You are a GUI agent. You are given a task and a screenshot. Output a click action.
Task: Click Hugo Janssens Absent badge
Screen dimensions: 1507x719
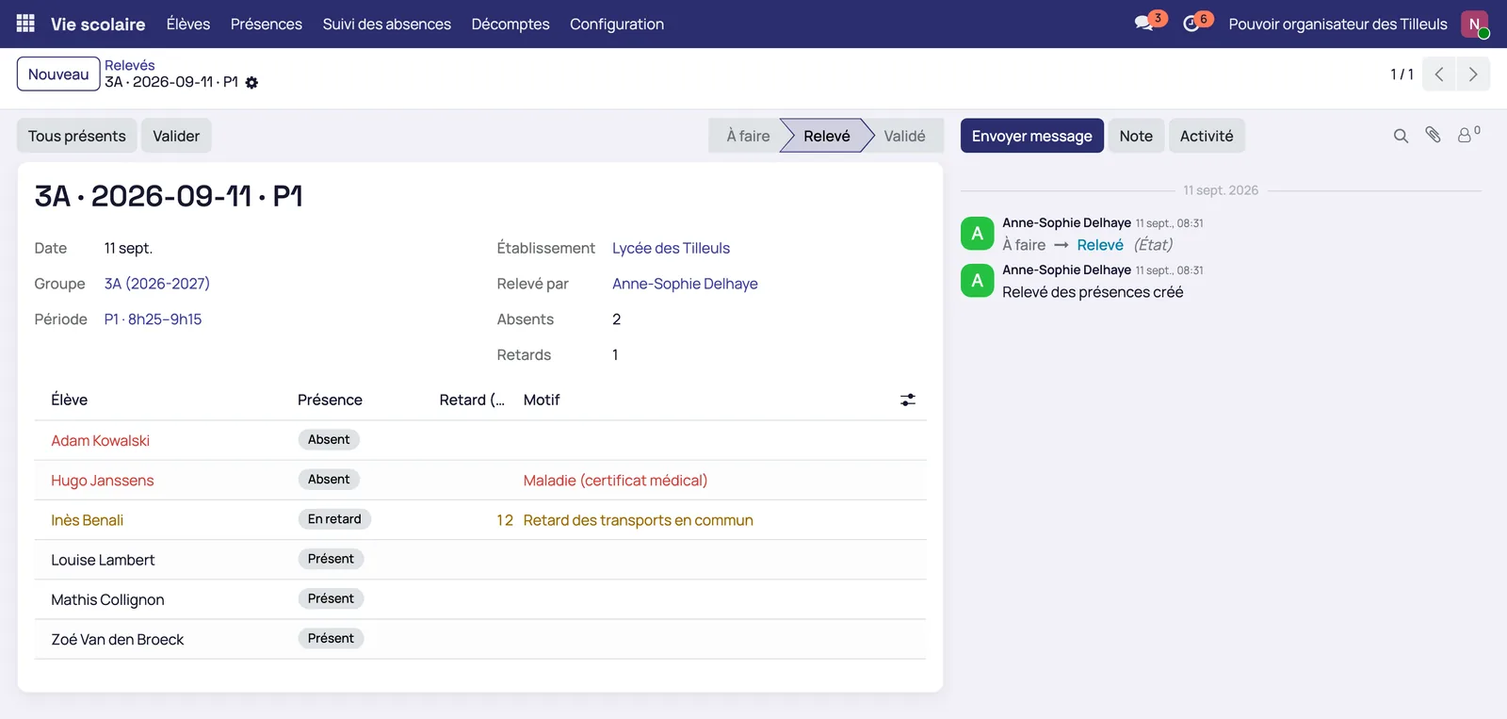tap(329, 480)
